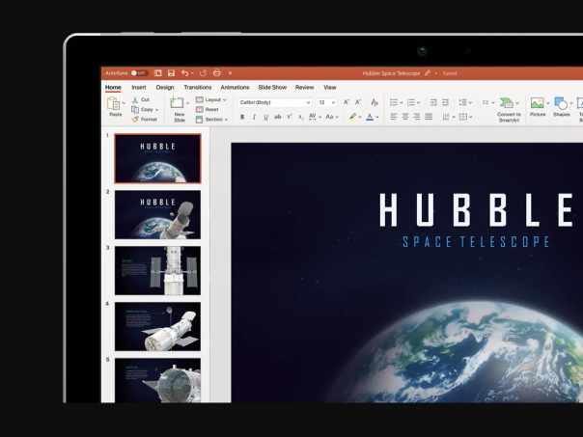The image size is (583, 437).
Task: Click the Redo icon in title bar
Action: tap(203, 73)
